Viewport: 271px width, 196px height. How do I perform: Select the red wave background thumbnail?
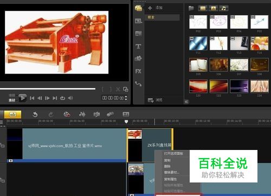pos(198,86)
